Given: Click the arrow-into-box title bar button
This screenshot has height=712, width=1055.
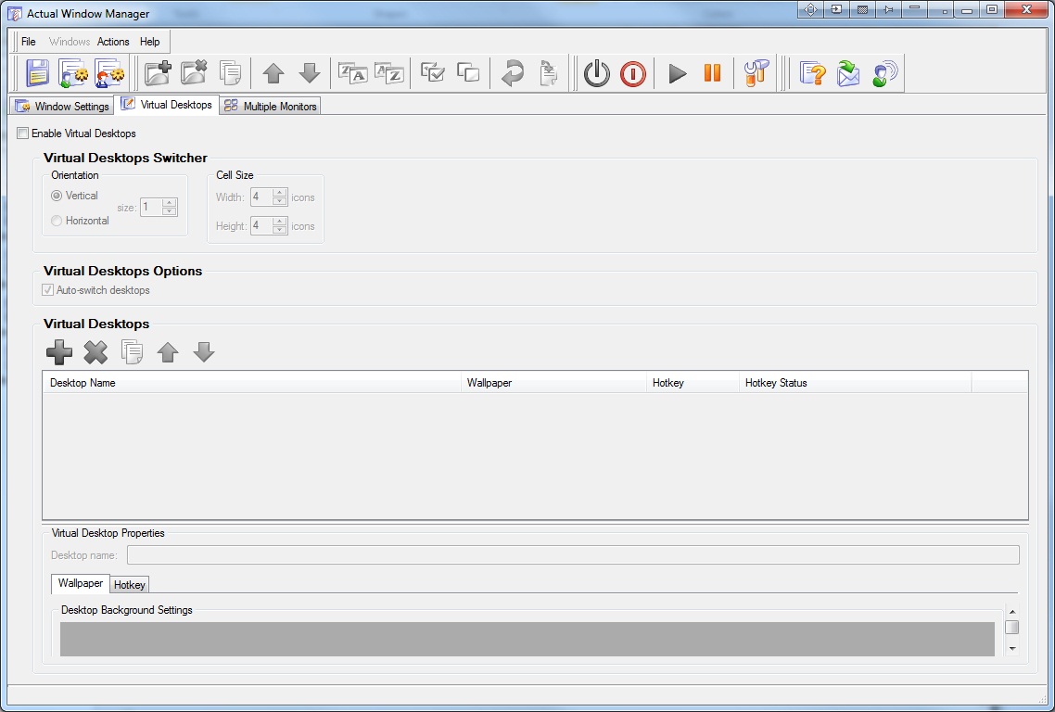Looking at the screenshot, I should 836,9.
